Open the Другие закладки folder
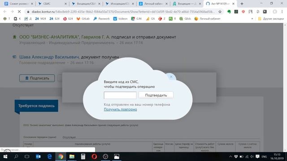 [x=271, y=19]
